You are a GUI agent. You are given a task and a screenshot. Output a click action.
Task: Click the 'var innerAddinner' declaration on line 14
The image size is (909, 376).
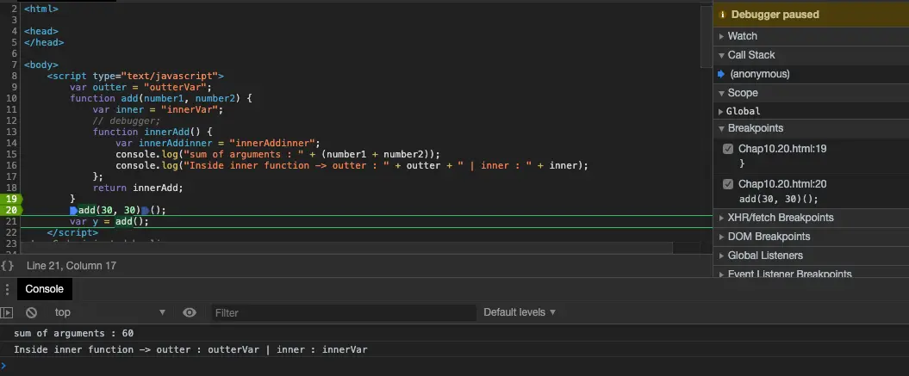coord(218,143)
